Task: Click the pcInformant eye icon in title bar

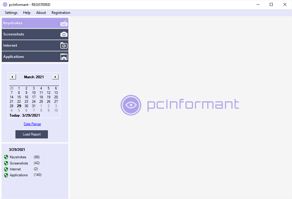Action: pyautogui.click(x=5, y=4)
